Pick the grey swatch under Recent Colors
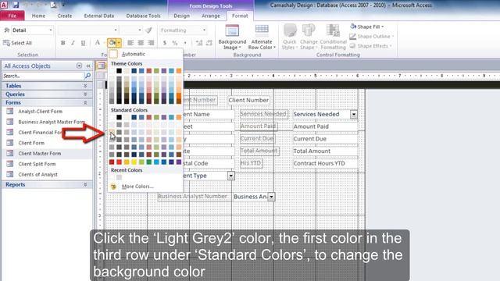This screenshot has height=281, width=500. (x=119, y=177)
